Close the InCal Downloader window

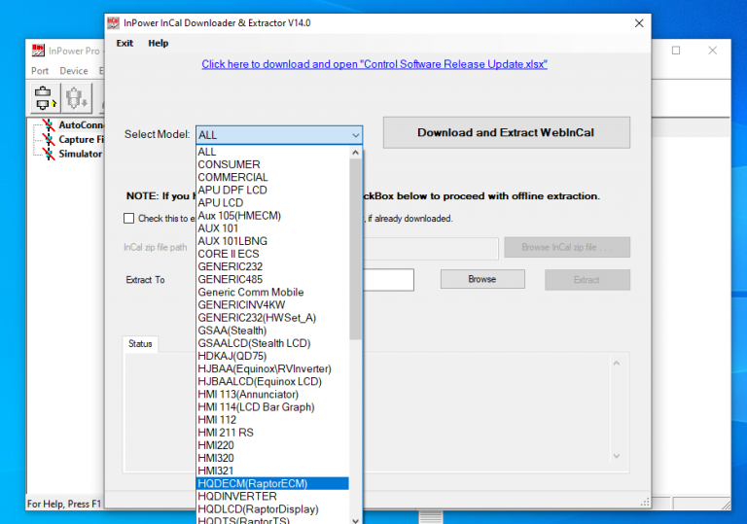click(x=639, y=23)
